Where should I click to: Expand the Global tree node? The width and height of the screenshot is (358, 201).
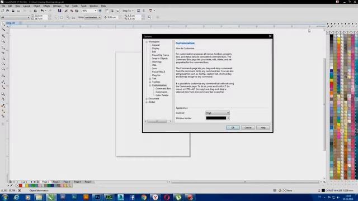(x=147, y=102)
